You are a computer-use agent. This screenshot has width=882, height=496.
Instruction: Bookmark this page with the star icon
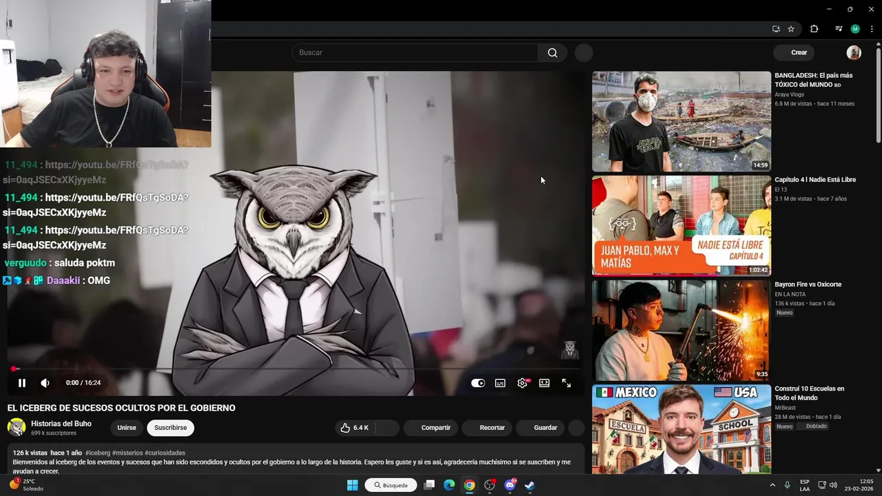pyautogui.click(x=791, y=29)
